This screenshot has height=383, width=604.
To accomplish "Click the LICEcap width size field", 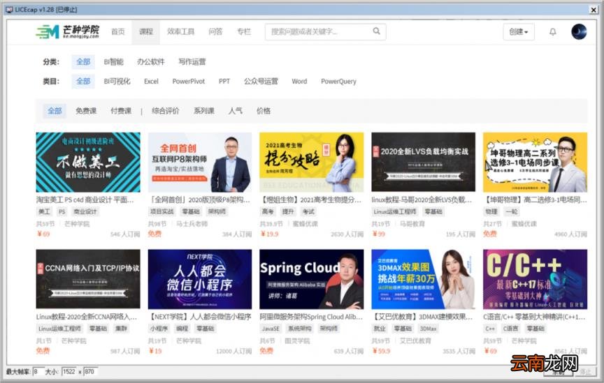I will coord(69,371).
